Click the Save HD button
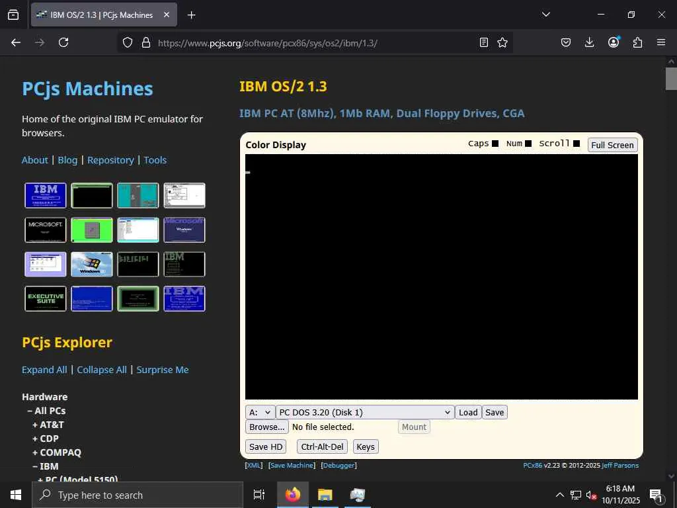This screenshot has height=508, width=677. (x=266, y=446)
